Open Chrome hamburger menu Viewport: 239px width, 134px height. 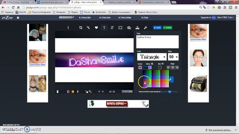point(236,7)
